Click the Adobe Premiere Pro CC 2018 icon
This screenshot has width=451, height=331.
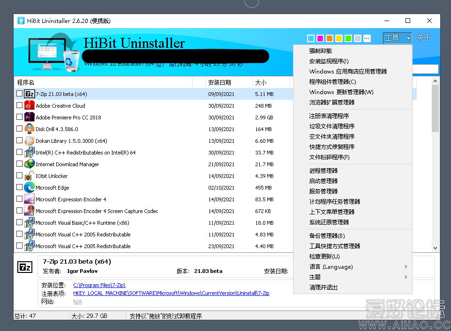(29, 117)
